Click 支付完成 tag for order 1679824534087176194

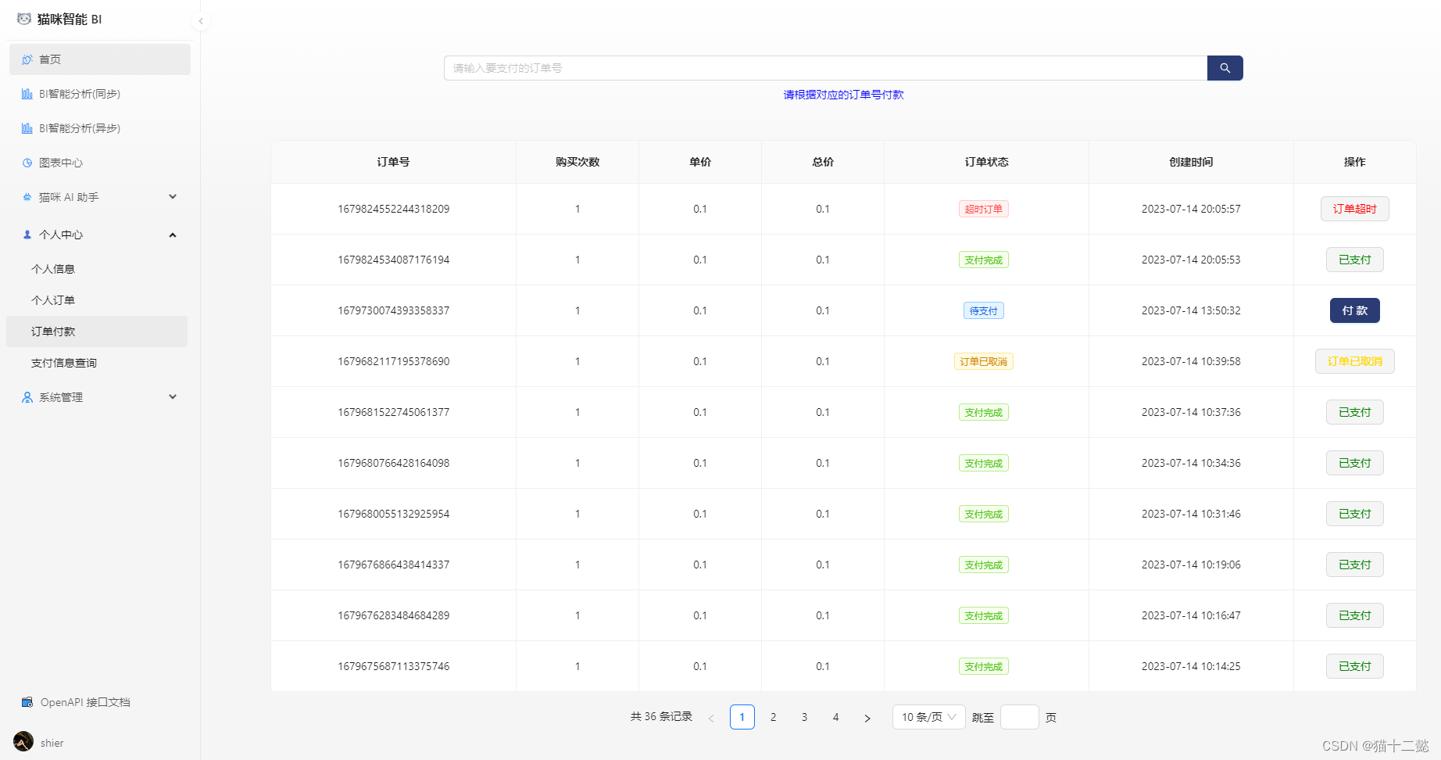[984, 260]
